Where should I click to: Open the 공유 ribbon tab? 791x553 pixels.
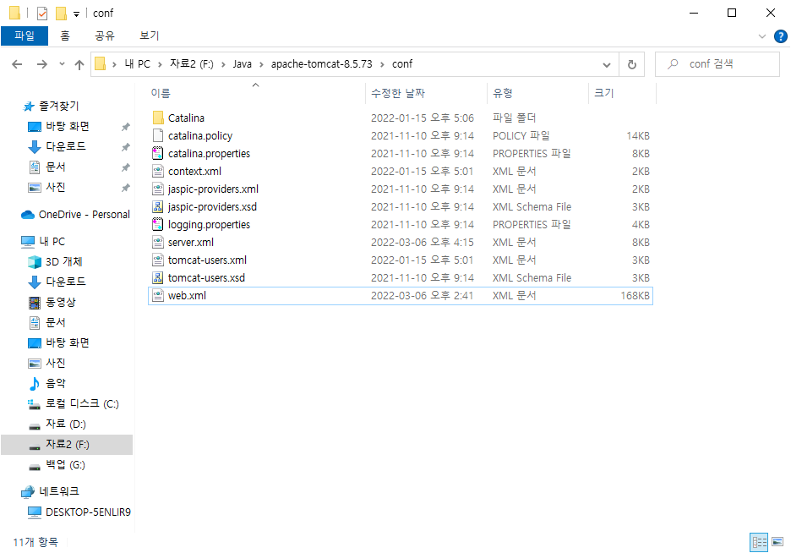(105, 36)
